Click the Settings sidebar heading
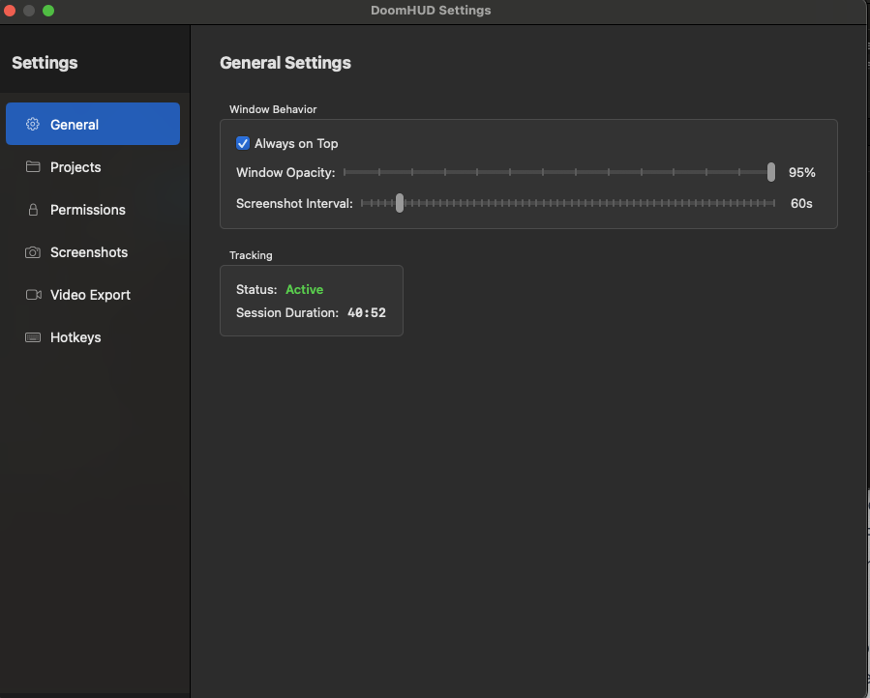This screenshot has height=698, width=870. coord(45,63)
